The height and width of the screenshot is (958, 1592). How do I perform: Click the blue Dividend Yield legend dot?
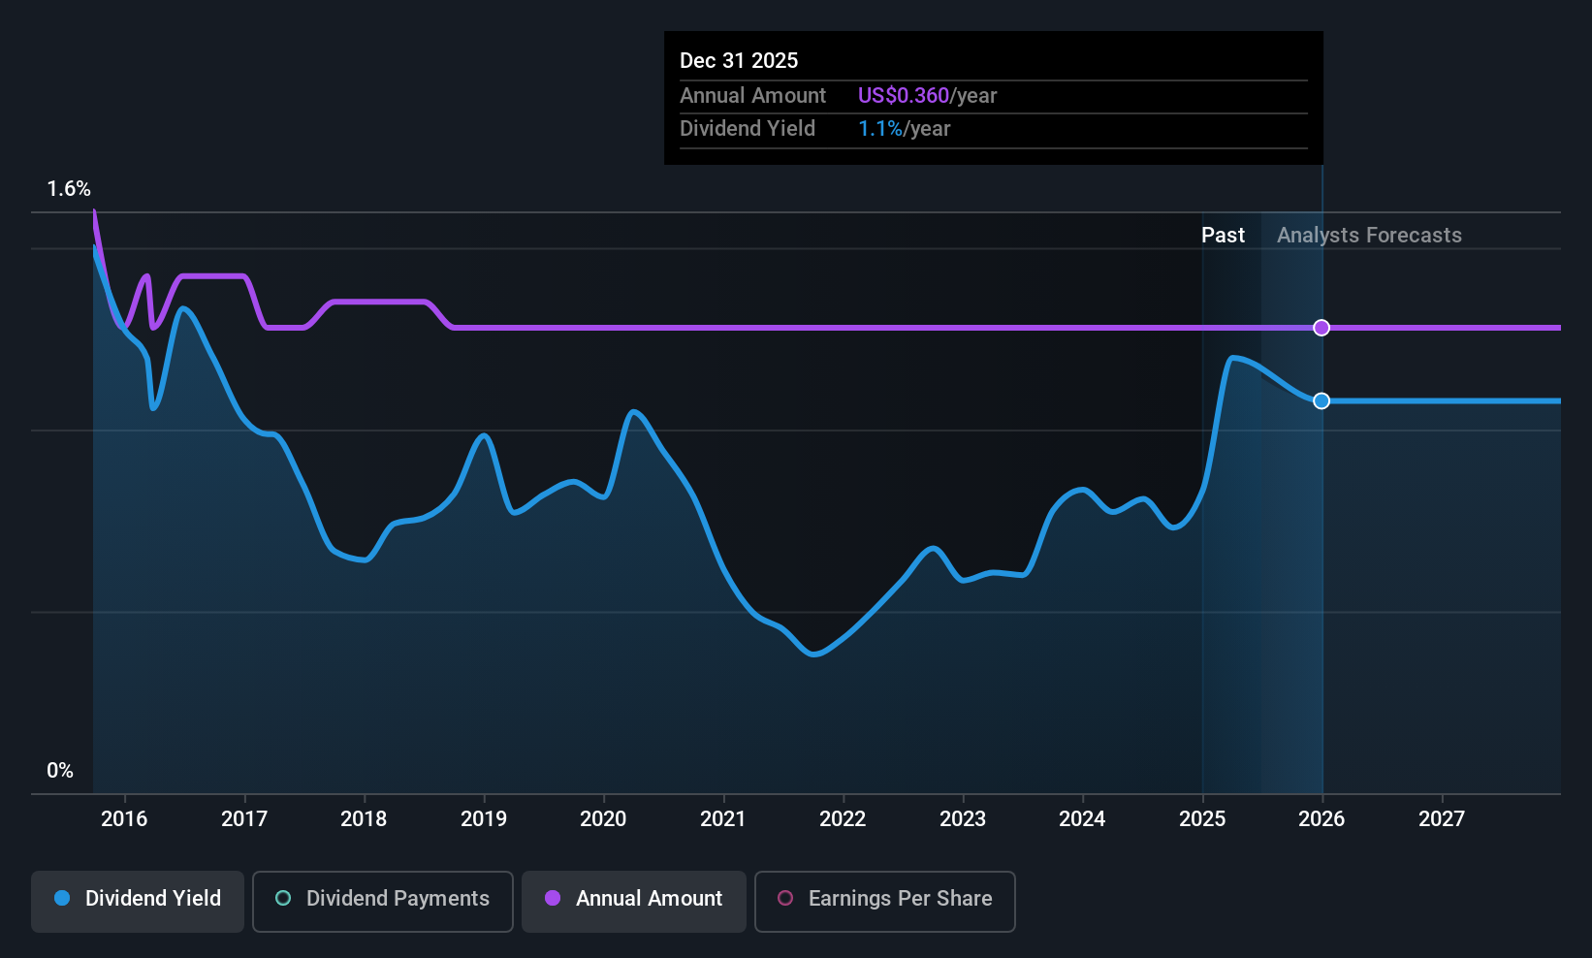(x=62, y=898)
